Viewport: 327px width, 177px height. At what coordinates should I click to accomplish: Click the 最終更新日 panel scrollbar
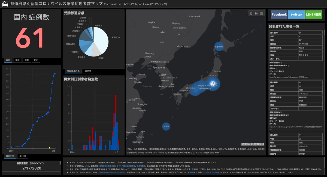pos(60,163)
